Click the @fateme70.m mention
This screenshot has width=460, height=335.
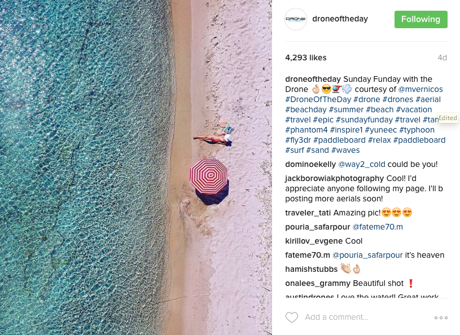[x=378, y=227]
